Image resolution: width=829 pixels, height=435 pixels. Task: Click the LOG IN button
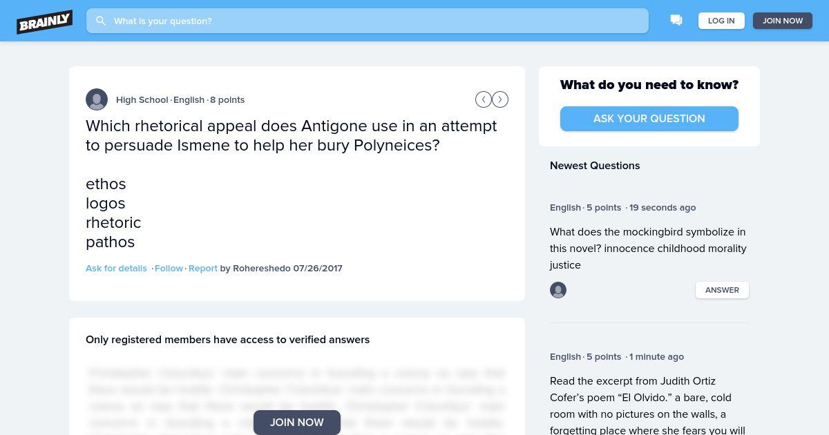(721, 21)
